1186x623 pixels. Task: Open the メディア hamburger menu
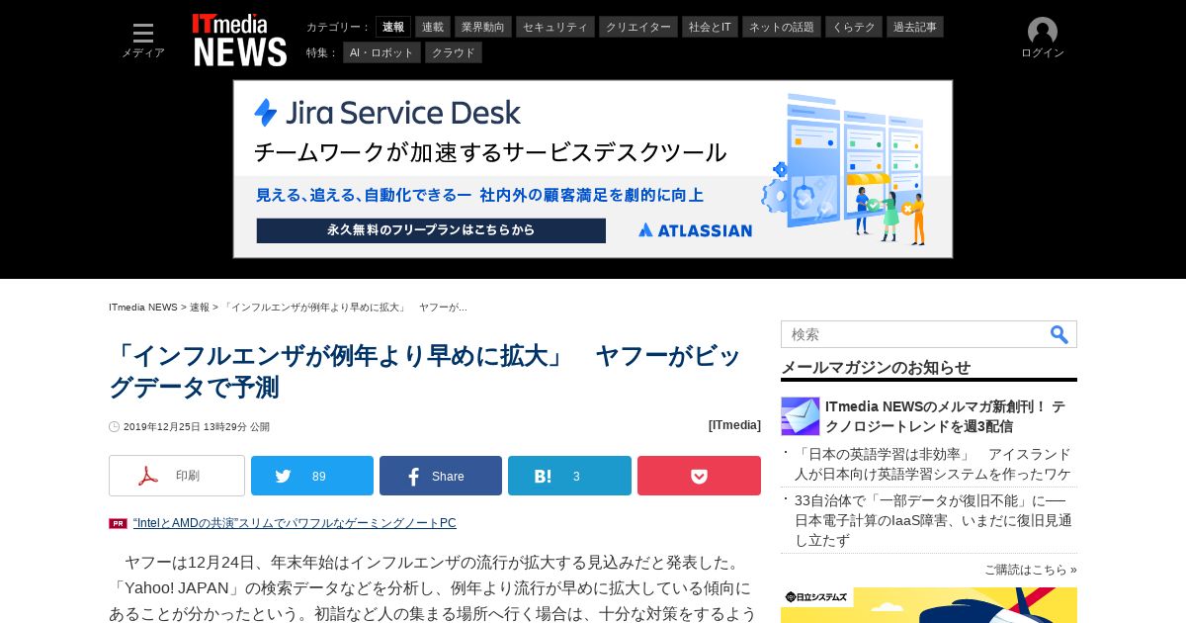pyautogui.click(x=143, y=41)
